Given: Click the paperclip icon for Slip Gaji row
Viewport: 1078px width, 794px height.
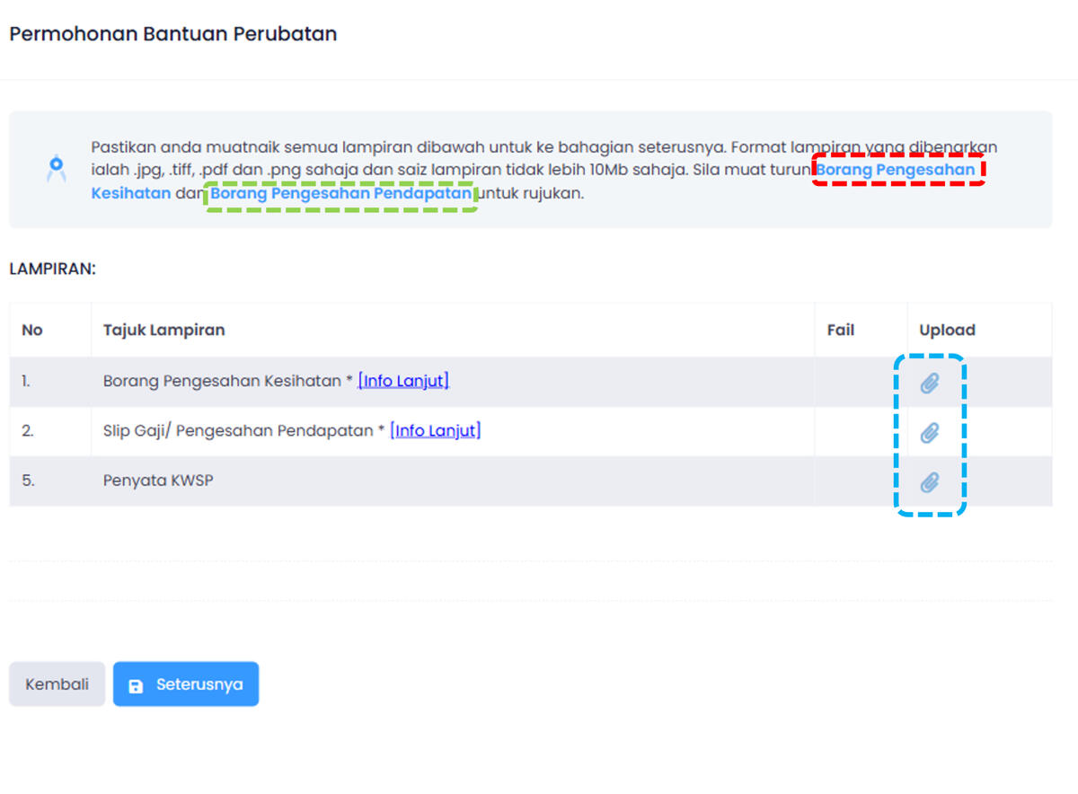Looking at the screenshot, I should pos(929,433).
